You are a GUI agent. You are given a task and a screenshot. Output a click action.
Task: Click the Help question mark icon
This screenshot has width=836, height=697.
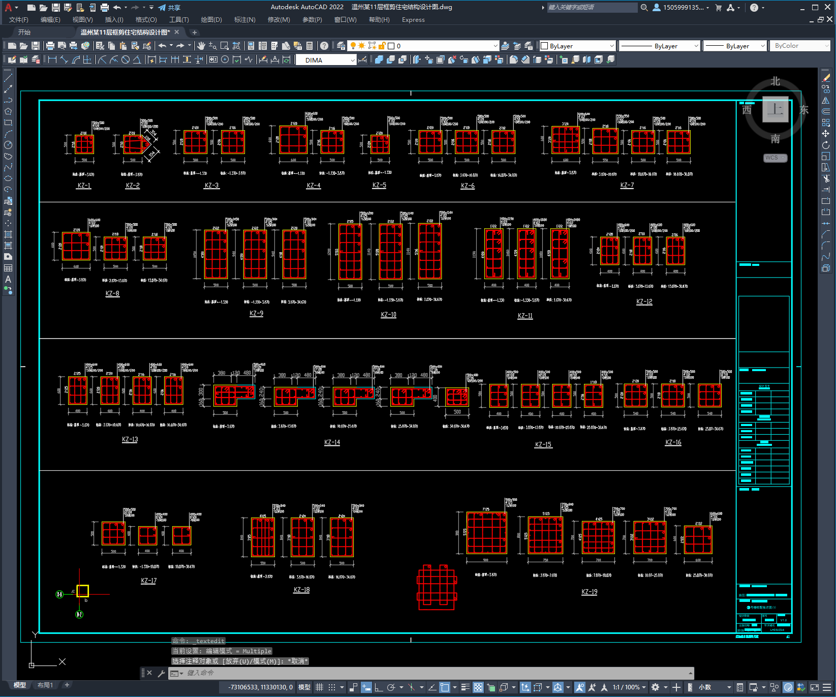(324, 46)
